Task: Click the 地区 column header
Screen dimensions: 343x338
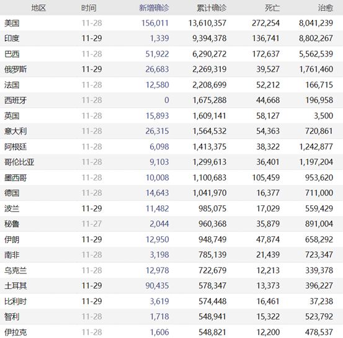Action: (x=38, y=8)
